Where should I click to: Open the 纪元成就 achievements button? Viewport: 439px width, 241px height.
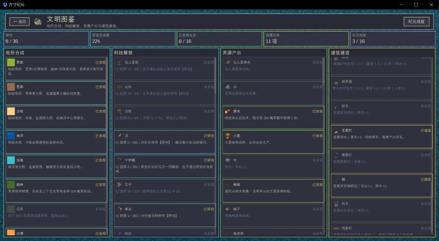pos(416,22)
